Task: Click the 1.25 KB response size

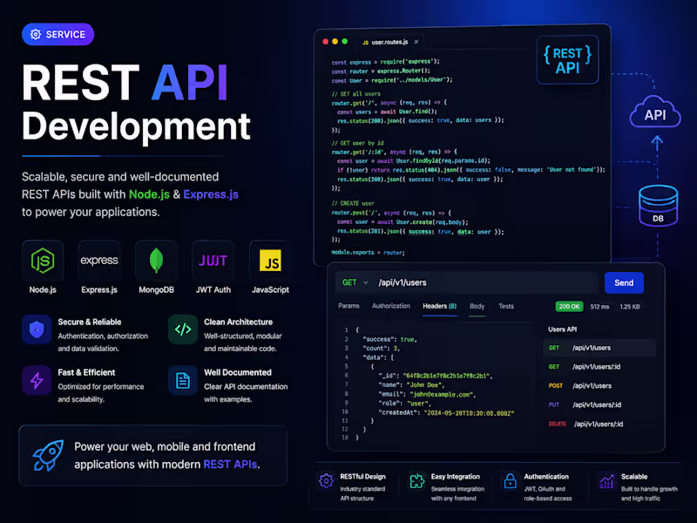Action: pos(630,307)
